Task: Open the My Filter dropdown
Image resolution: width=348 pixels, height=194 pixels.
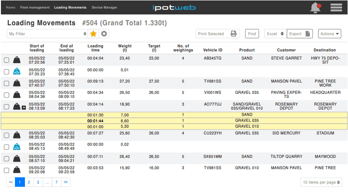Action: click(47, 34)
